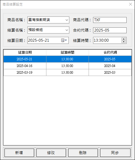Expand the 商品名稱 dropdown
Viewport: 135px width, 160px height.
tap(67, 20)
